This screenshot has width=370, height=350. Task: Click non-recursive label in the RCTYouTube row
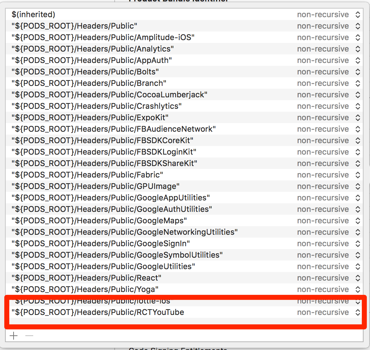323,312
